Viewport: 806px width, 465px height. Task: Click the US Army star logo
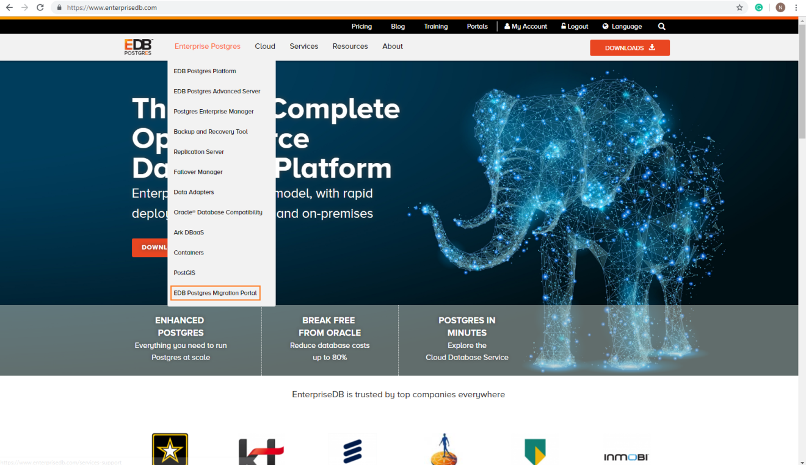tap(170, 449)
